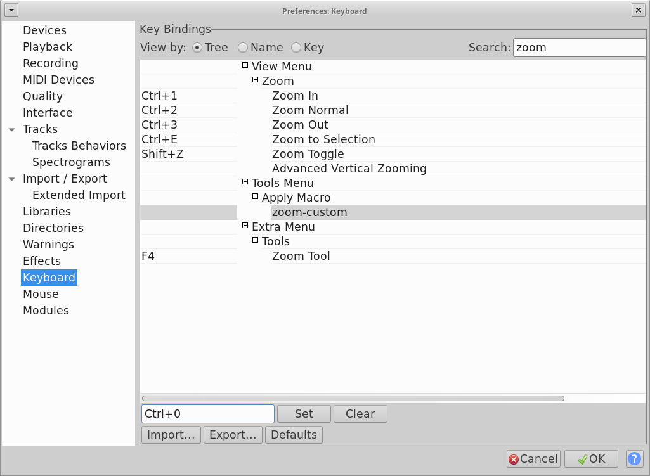650x476 pixels.
Task: Select the Name view radio button
Action: pyautogui.click(x=243, y=48)
